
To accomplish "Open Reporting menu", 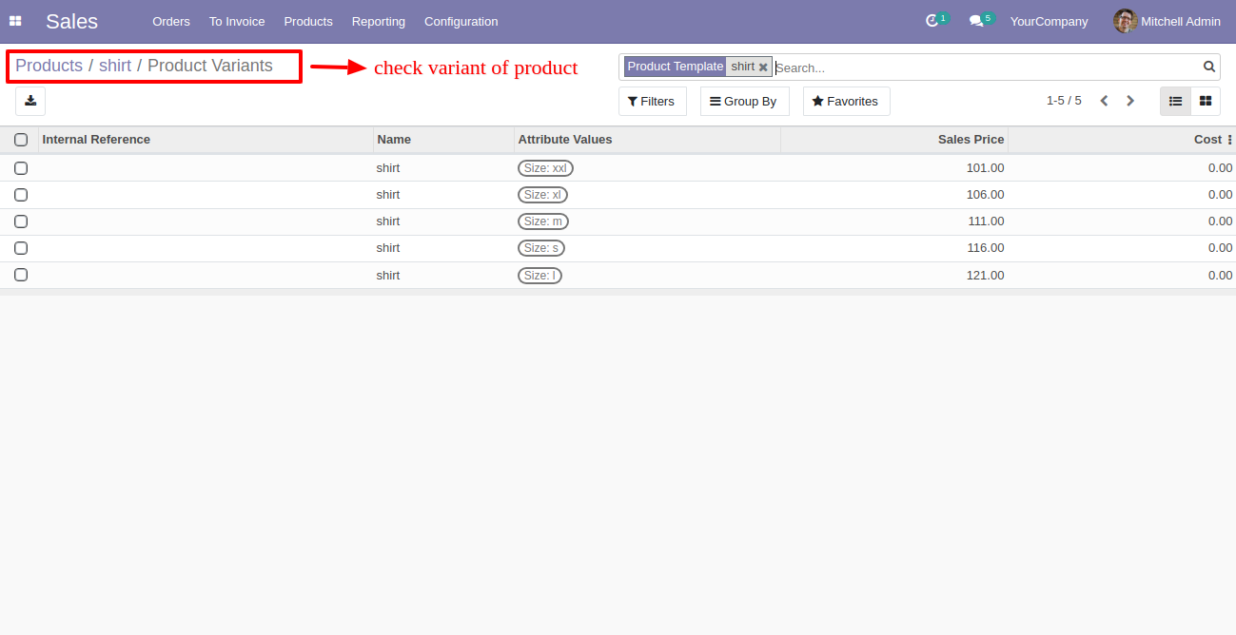I will pos(378,21).
